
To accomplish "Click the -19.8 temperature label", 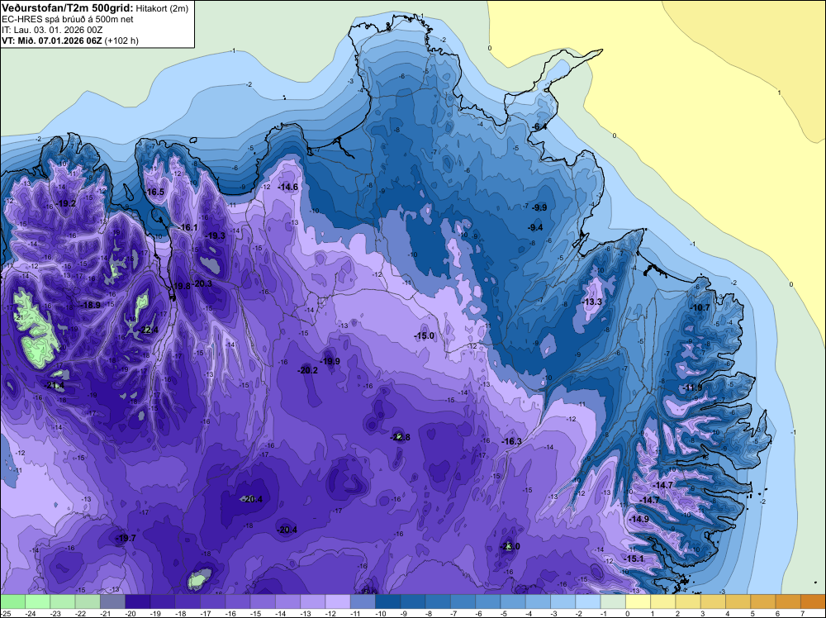I will 181,286.
